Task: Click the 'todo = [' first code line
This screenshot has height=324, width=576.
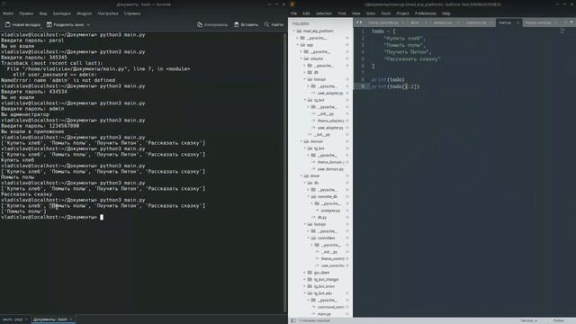Action: 383,31
